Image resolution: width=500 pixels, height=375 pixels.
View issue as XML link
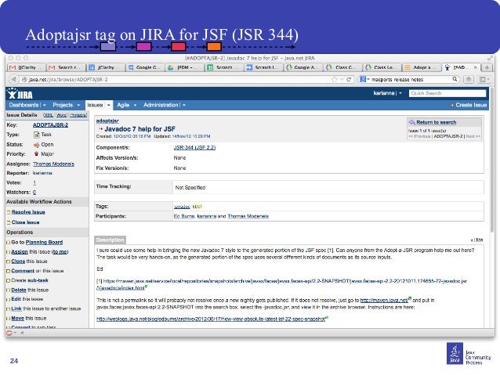(49, 115)
